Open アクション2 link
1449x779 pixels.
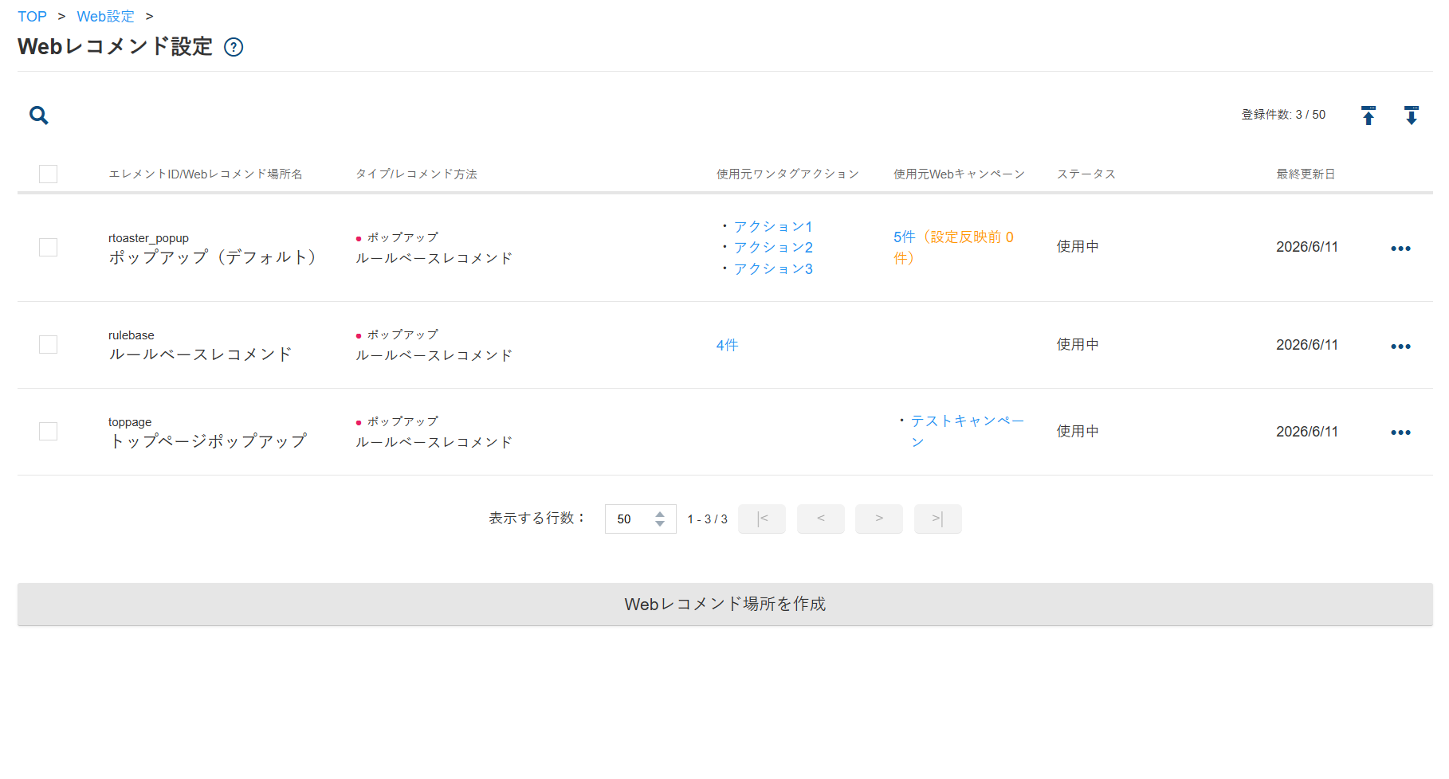tap(773, 247)
